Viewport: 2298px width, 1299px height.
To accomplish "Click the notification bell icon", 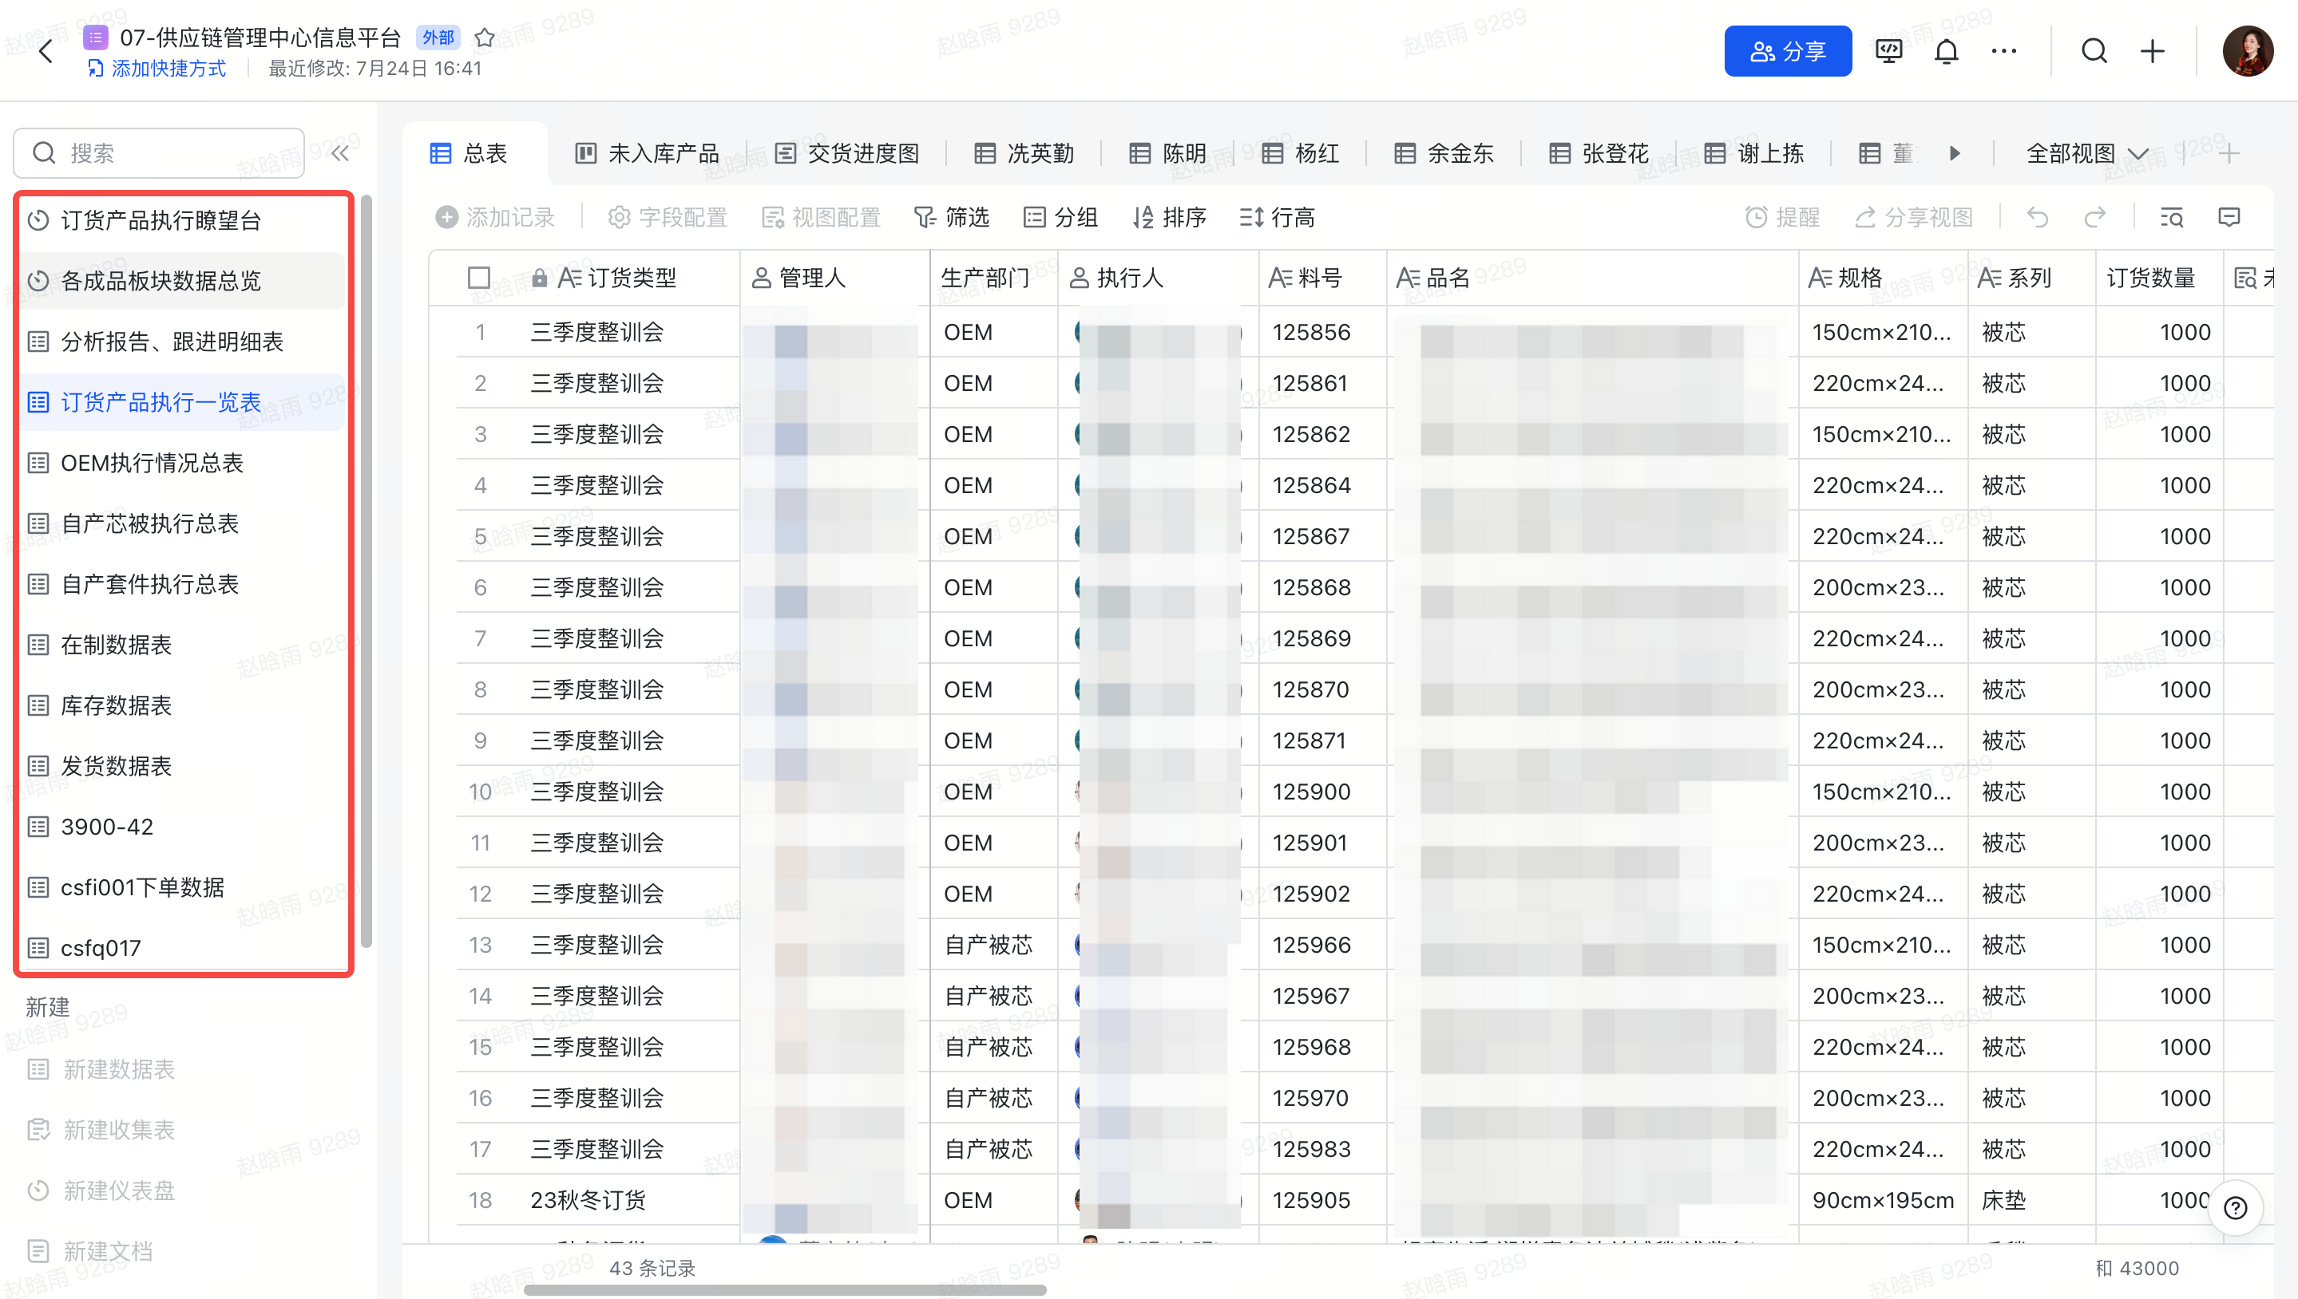I will click(1946, 52).
